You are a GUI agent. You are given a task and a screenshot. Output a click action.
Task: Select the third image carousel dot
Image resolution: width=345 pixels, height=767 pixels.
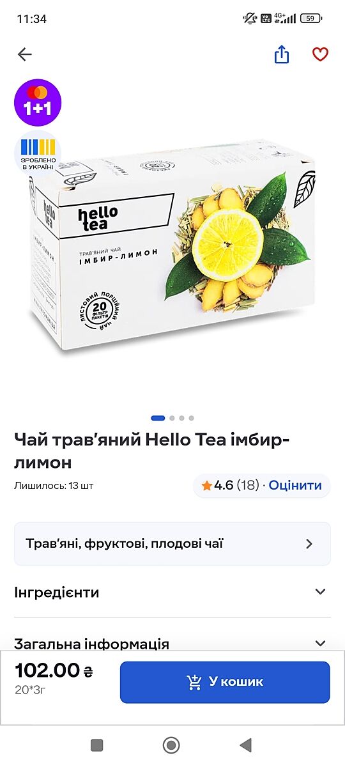click(181, 418)
